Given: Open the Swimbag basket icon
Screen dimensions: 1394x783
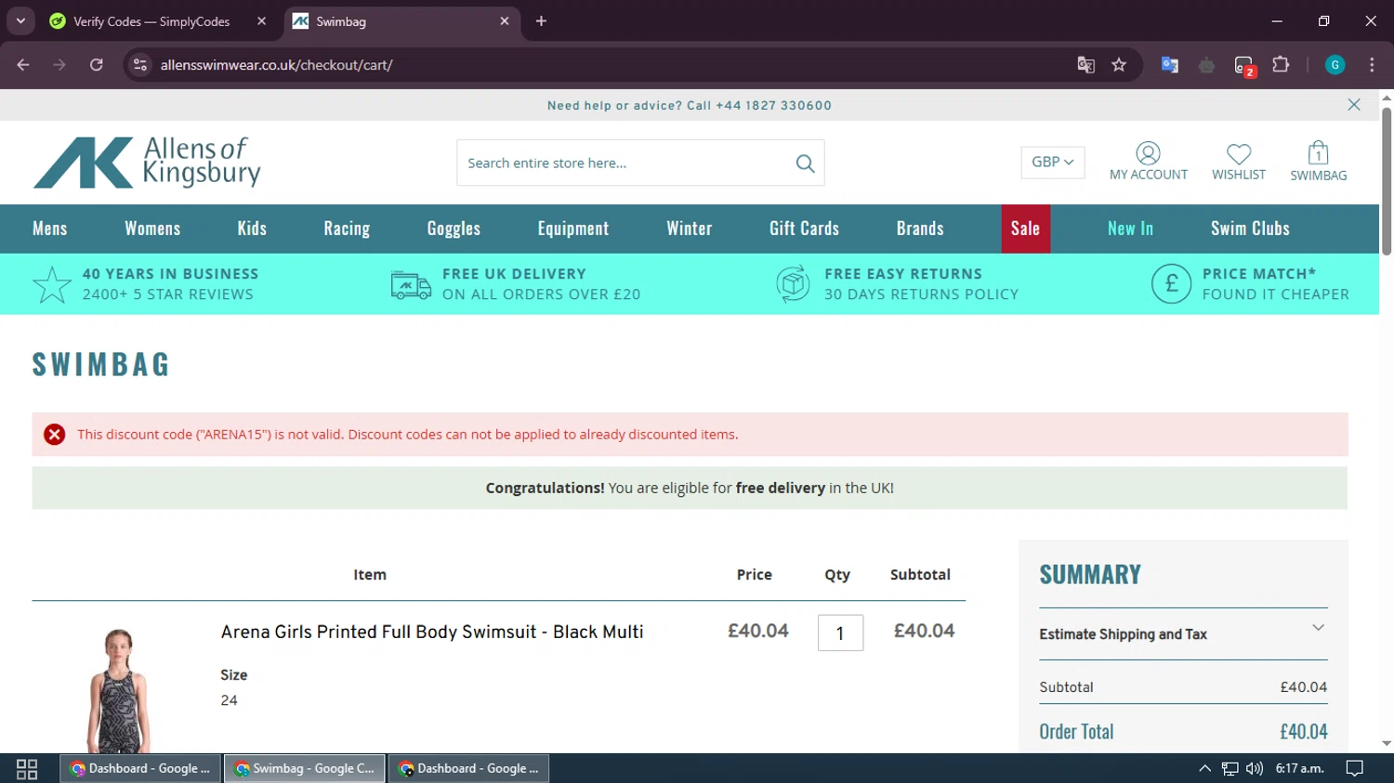Looking at the screenshot, I should 1318,152.
